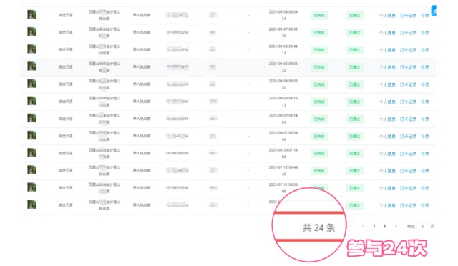458x266 pixels.
Task: Open 打卡记录 for the 2025-09-03 record
Action: tap(408, 102)
